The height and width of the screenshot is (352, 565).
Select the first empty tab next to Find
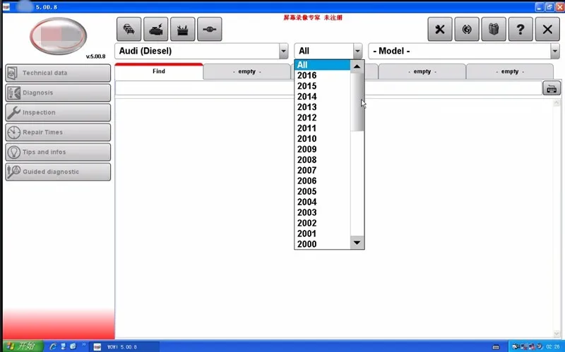[246, 72]
